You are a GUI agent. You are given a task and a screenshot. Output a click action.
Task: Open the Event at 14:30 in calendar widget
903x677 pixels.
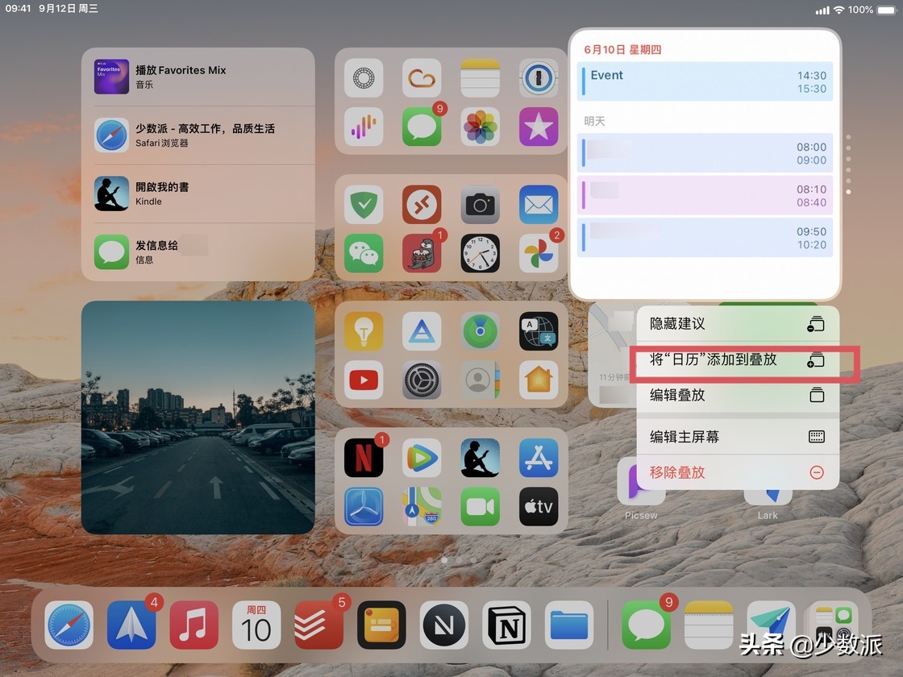(705, 81)
